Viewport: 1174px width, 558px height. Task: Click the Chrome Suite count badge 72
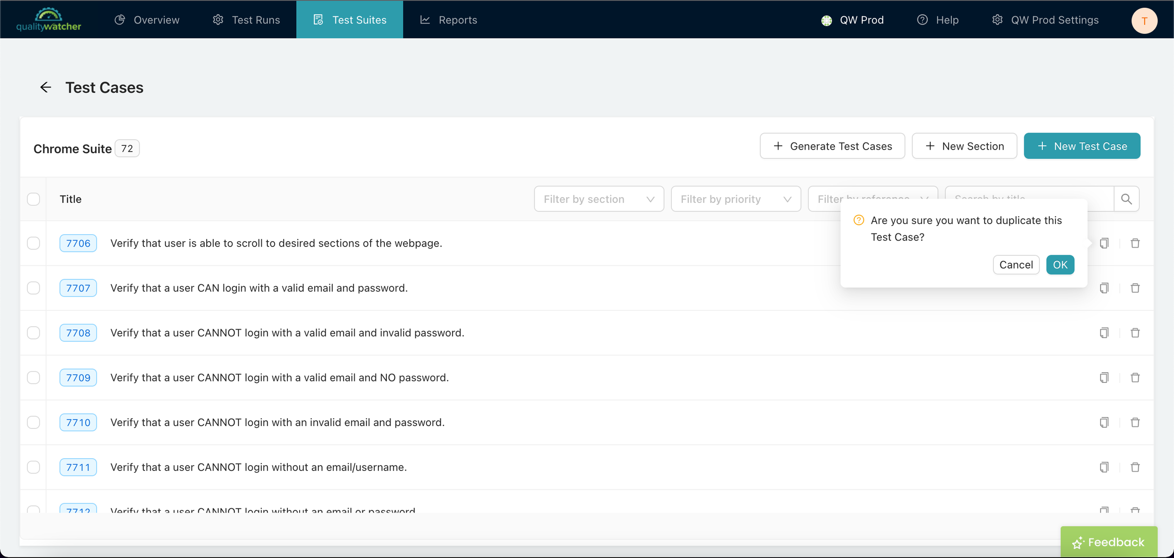[127, 148]
